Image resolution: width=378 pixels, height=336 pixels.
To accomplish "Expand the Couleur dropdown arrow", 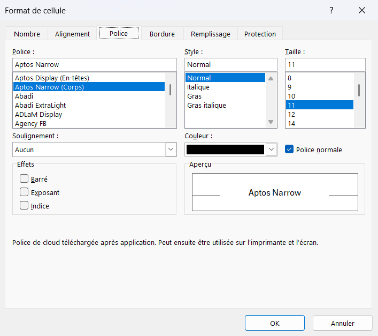I will tap(271, 150).
